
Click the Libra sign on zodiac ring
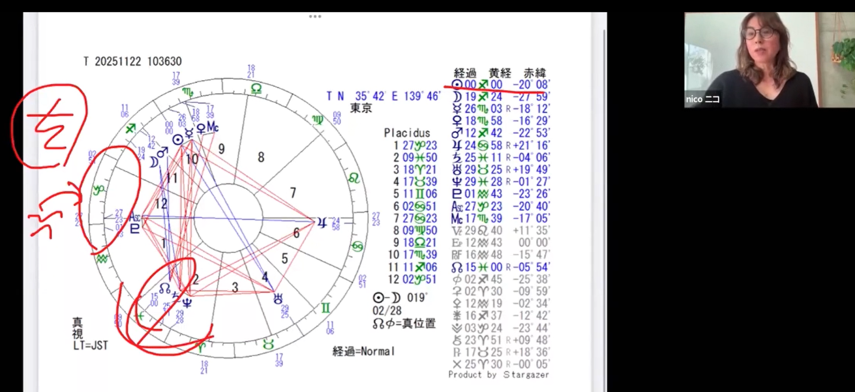click(256, 89)
